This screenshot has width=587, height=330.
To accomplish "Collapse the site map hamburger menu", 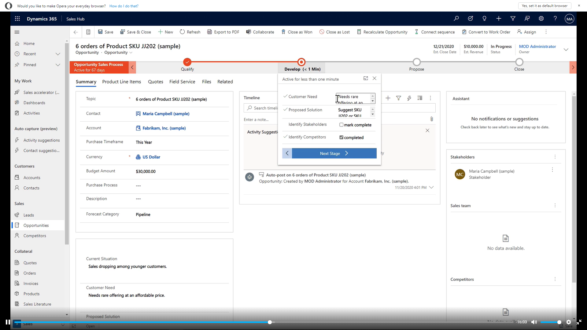I will [x=17, y=32].
